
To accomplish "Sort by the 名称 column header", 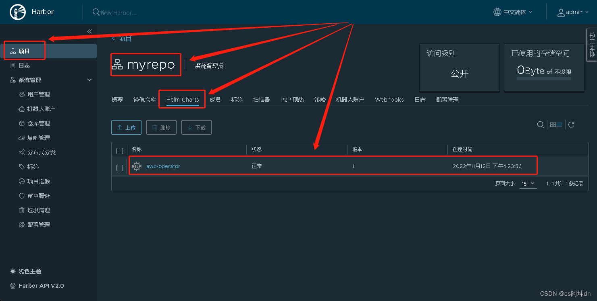I will click(137, 149).
